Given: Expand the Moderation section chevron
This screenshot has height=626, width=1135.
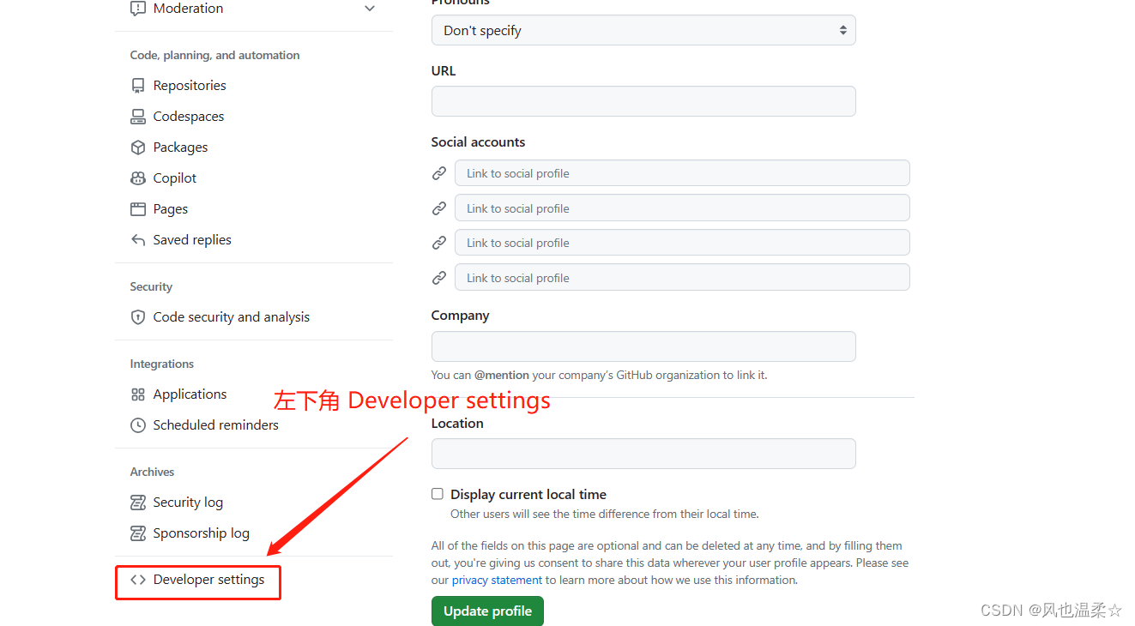Looking at the screenshot, I should click(370, 9).
